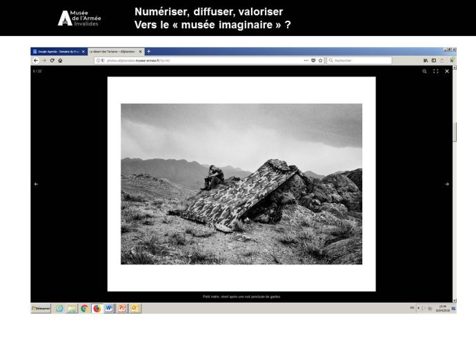Click the page scrollbar up arrow
The width and height of the screenshot is (476, 357).
[455, 68]
